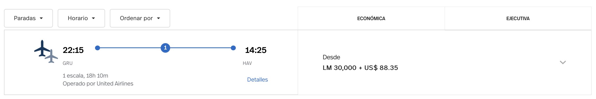Open the Horario filter dropdown
This screenshot has height=99, width=596.
(x=81, y=18)
